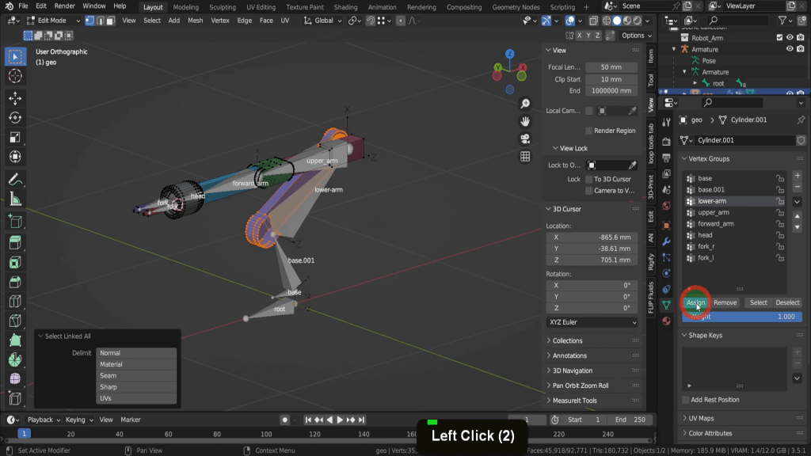Tick the Add Rest Position checkbox
Image resolution: width=811 pixels, height=456 pixels.
(686, 400)
